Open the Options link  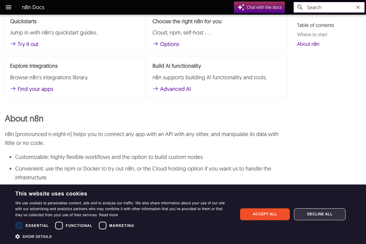coord(170,44)
